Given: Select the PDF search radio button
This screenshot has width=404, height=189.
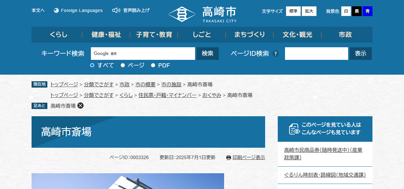Looking at the screenshot, I should tap(153, 65).
